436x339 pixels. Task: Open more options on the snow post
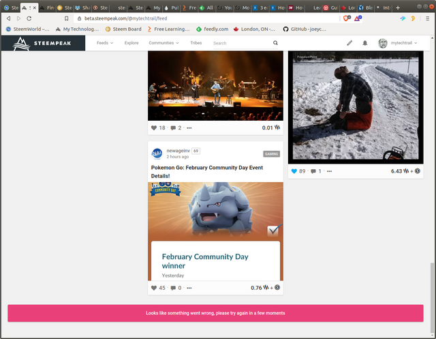point(329,171)
